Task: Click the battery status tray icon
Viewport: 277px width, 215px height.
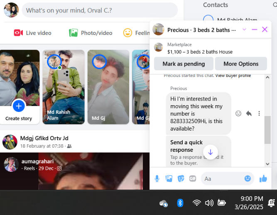Action: point(221,203)
